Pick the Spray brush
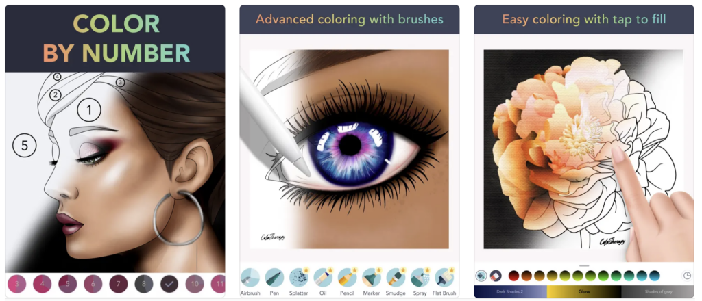Image resolution: width=702 pixels, height=301 pixels. (x=420, y=277)
